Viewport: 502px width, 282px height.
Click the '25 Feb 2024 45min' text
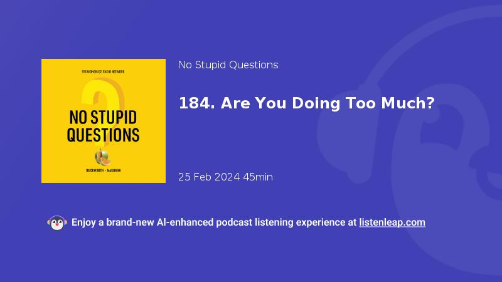225,177
